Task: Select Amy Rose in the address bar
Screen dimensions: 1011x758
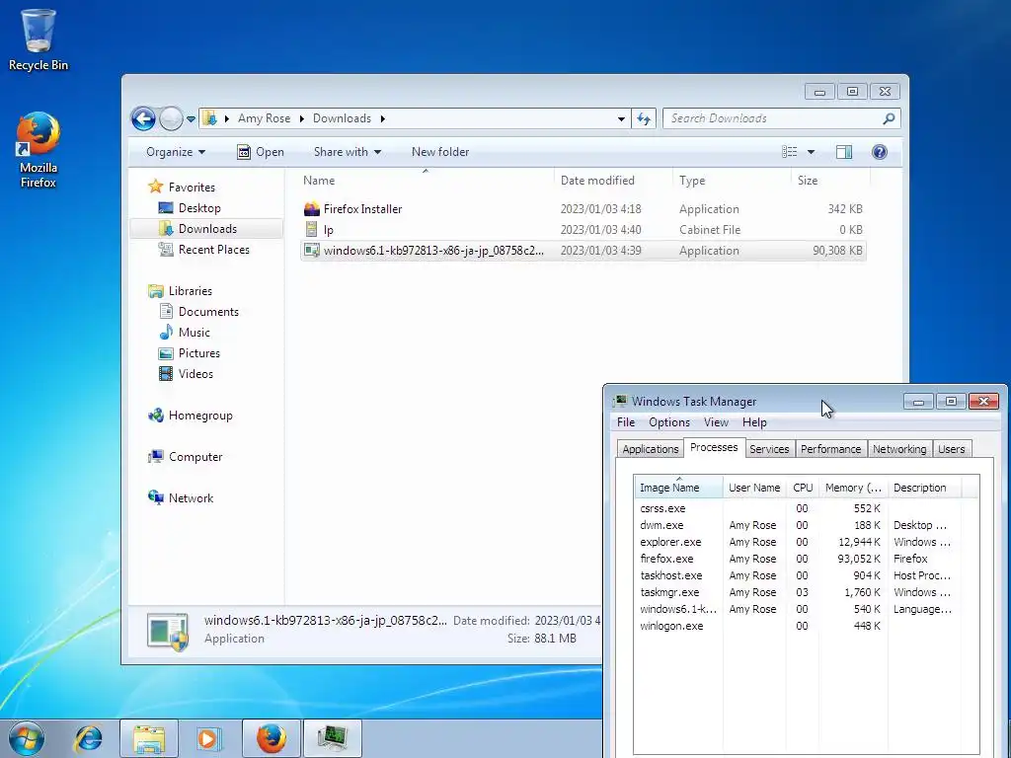Action: (x=264, y=118)
